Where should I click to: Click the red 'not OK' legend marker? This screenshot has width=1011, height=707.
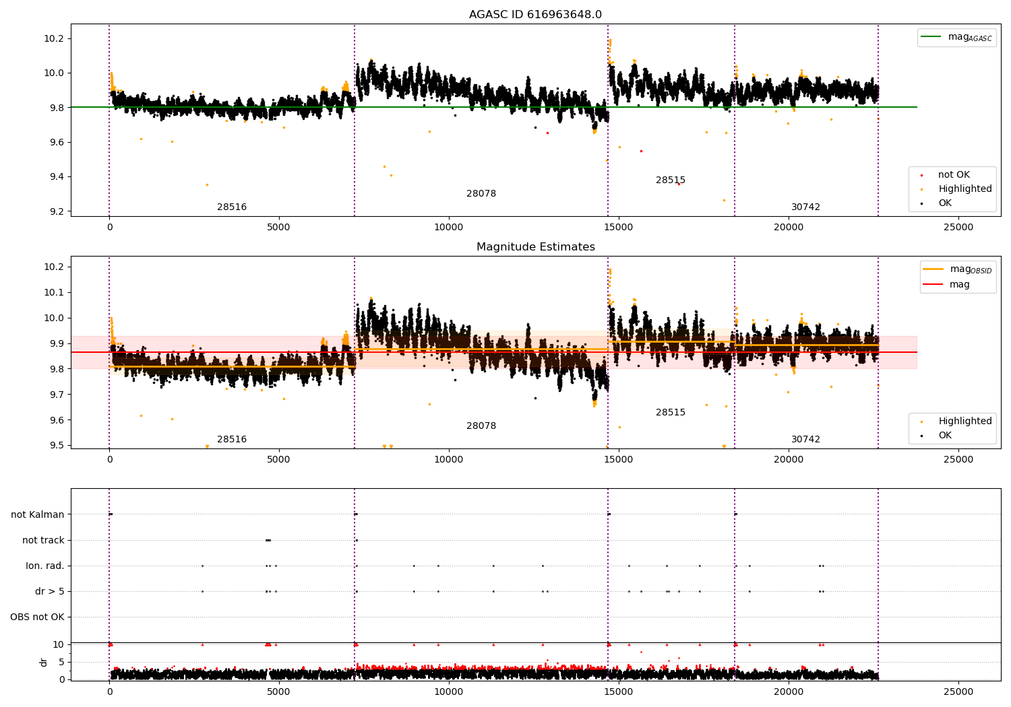coord(922,175)
